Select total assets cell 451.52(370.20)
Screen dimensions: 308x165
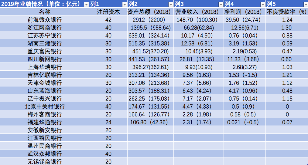(x=150, y=51)
